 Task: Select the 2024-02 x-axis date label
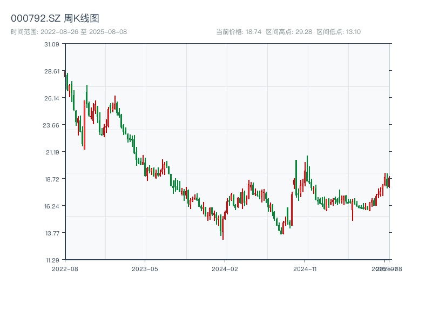[x=225, y=268]
